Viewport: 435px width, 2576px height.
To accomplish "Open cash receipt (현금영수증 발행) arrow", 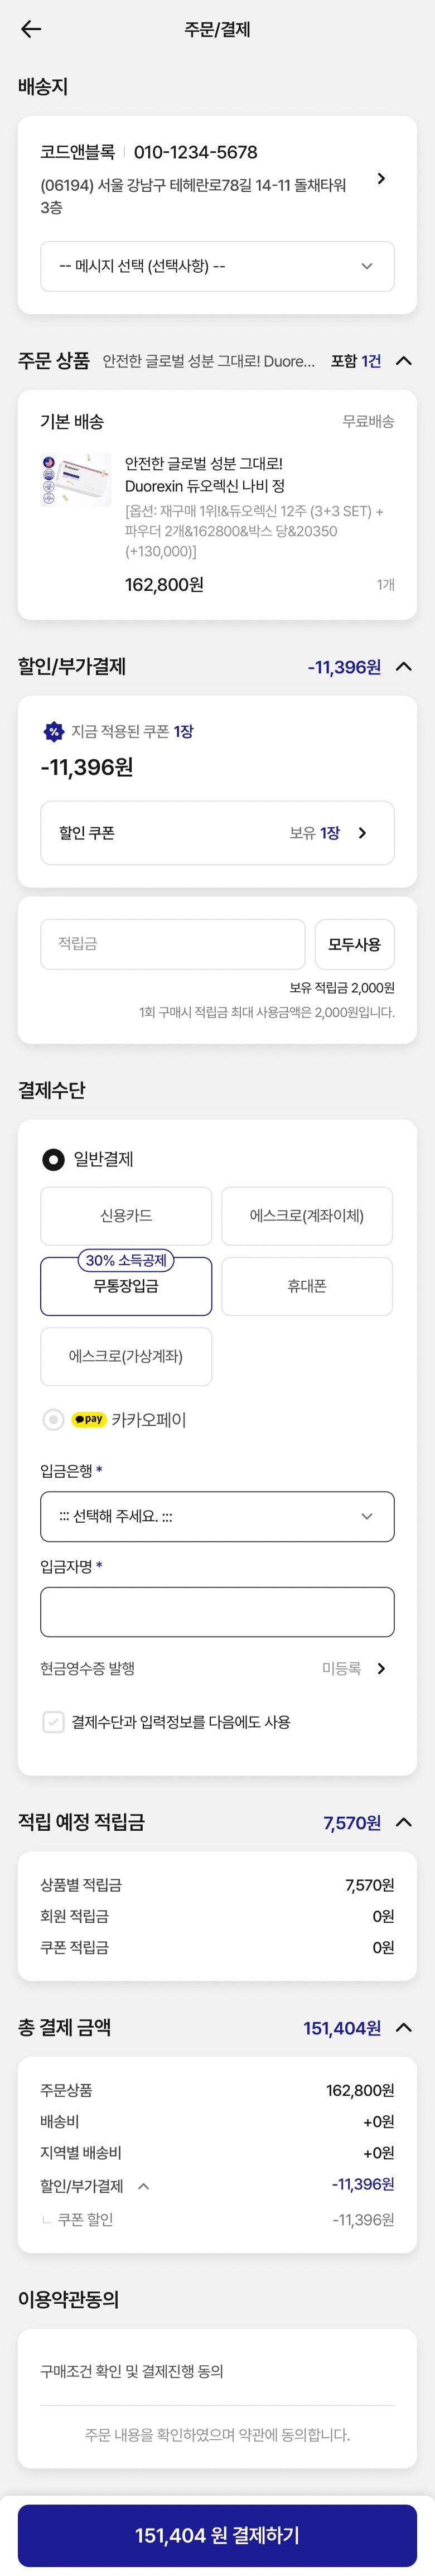I will pos(381,1668).
